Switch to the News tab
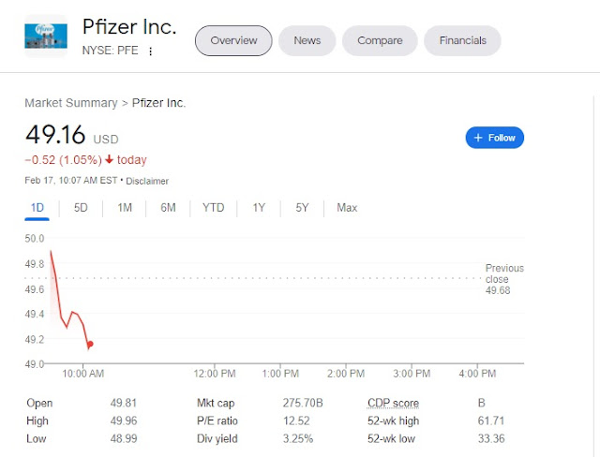Viewport: 600px width, 457px height. 307,41
